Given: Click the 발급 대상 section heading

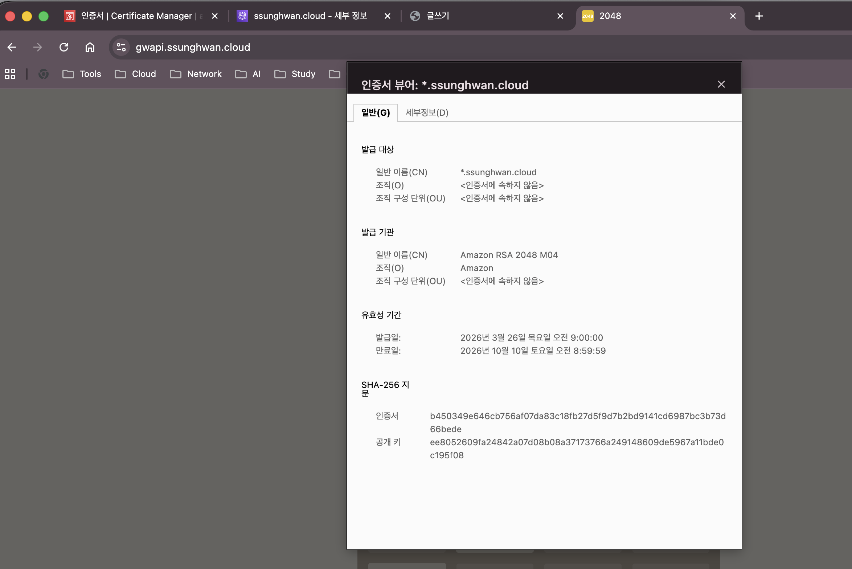Looking at the screenshot, I should [x=377, y=150].
